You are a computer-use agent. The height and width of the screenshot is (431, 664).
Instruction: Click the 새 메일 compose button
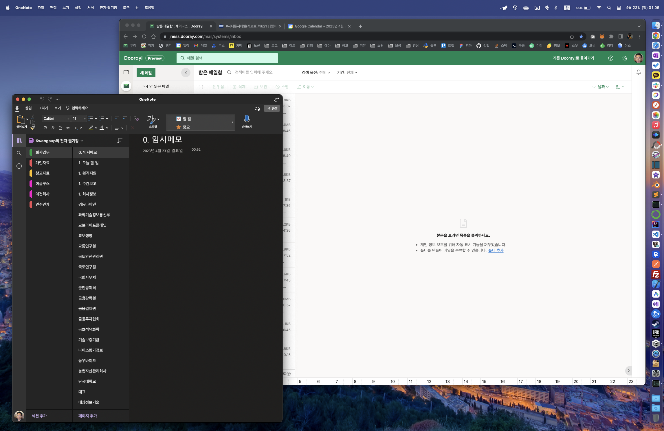click(146, 73)
